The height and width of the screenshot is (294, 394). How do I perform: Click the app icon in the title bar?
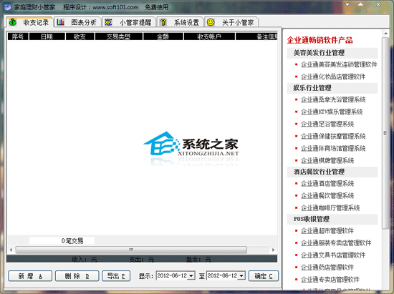(8, 7)
